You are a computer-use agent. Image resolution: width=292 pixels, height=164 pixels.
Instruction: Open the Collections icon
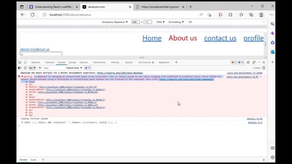[x=251, y=15]
